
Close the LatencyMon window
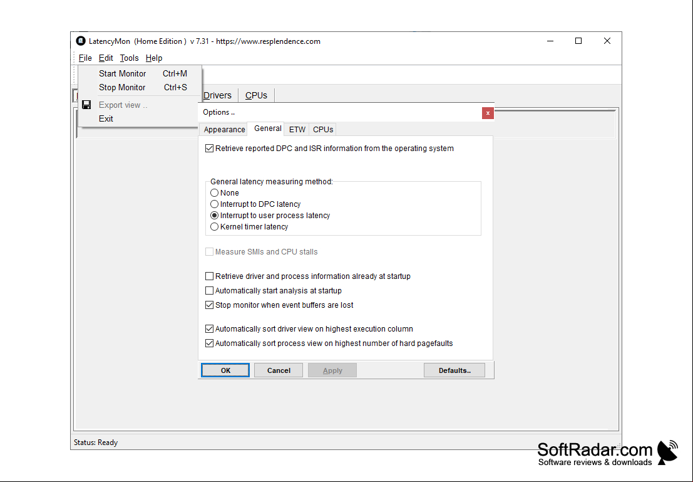607,41
